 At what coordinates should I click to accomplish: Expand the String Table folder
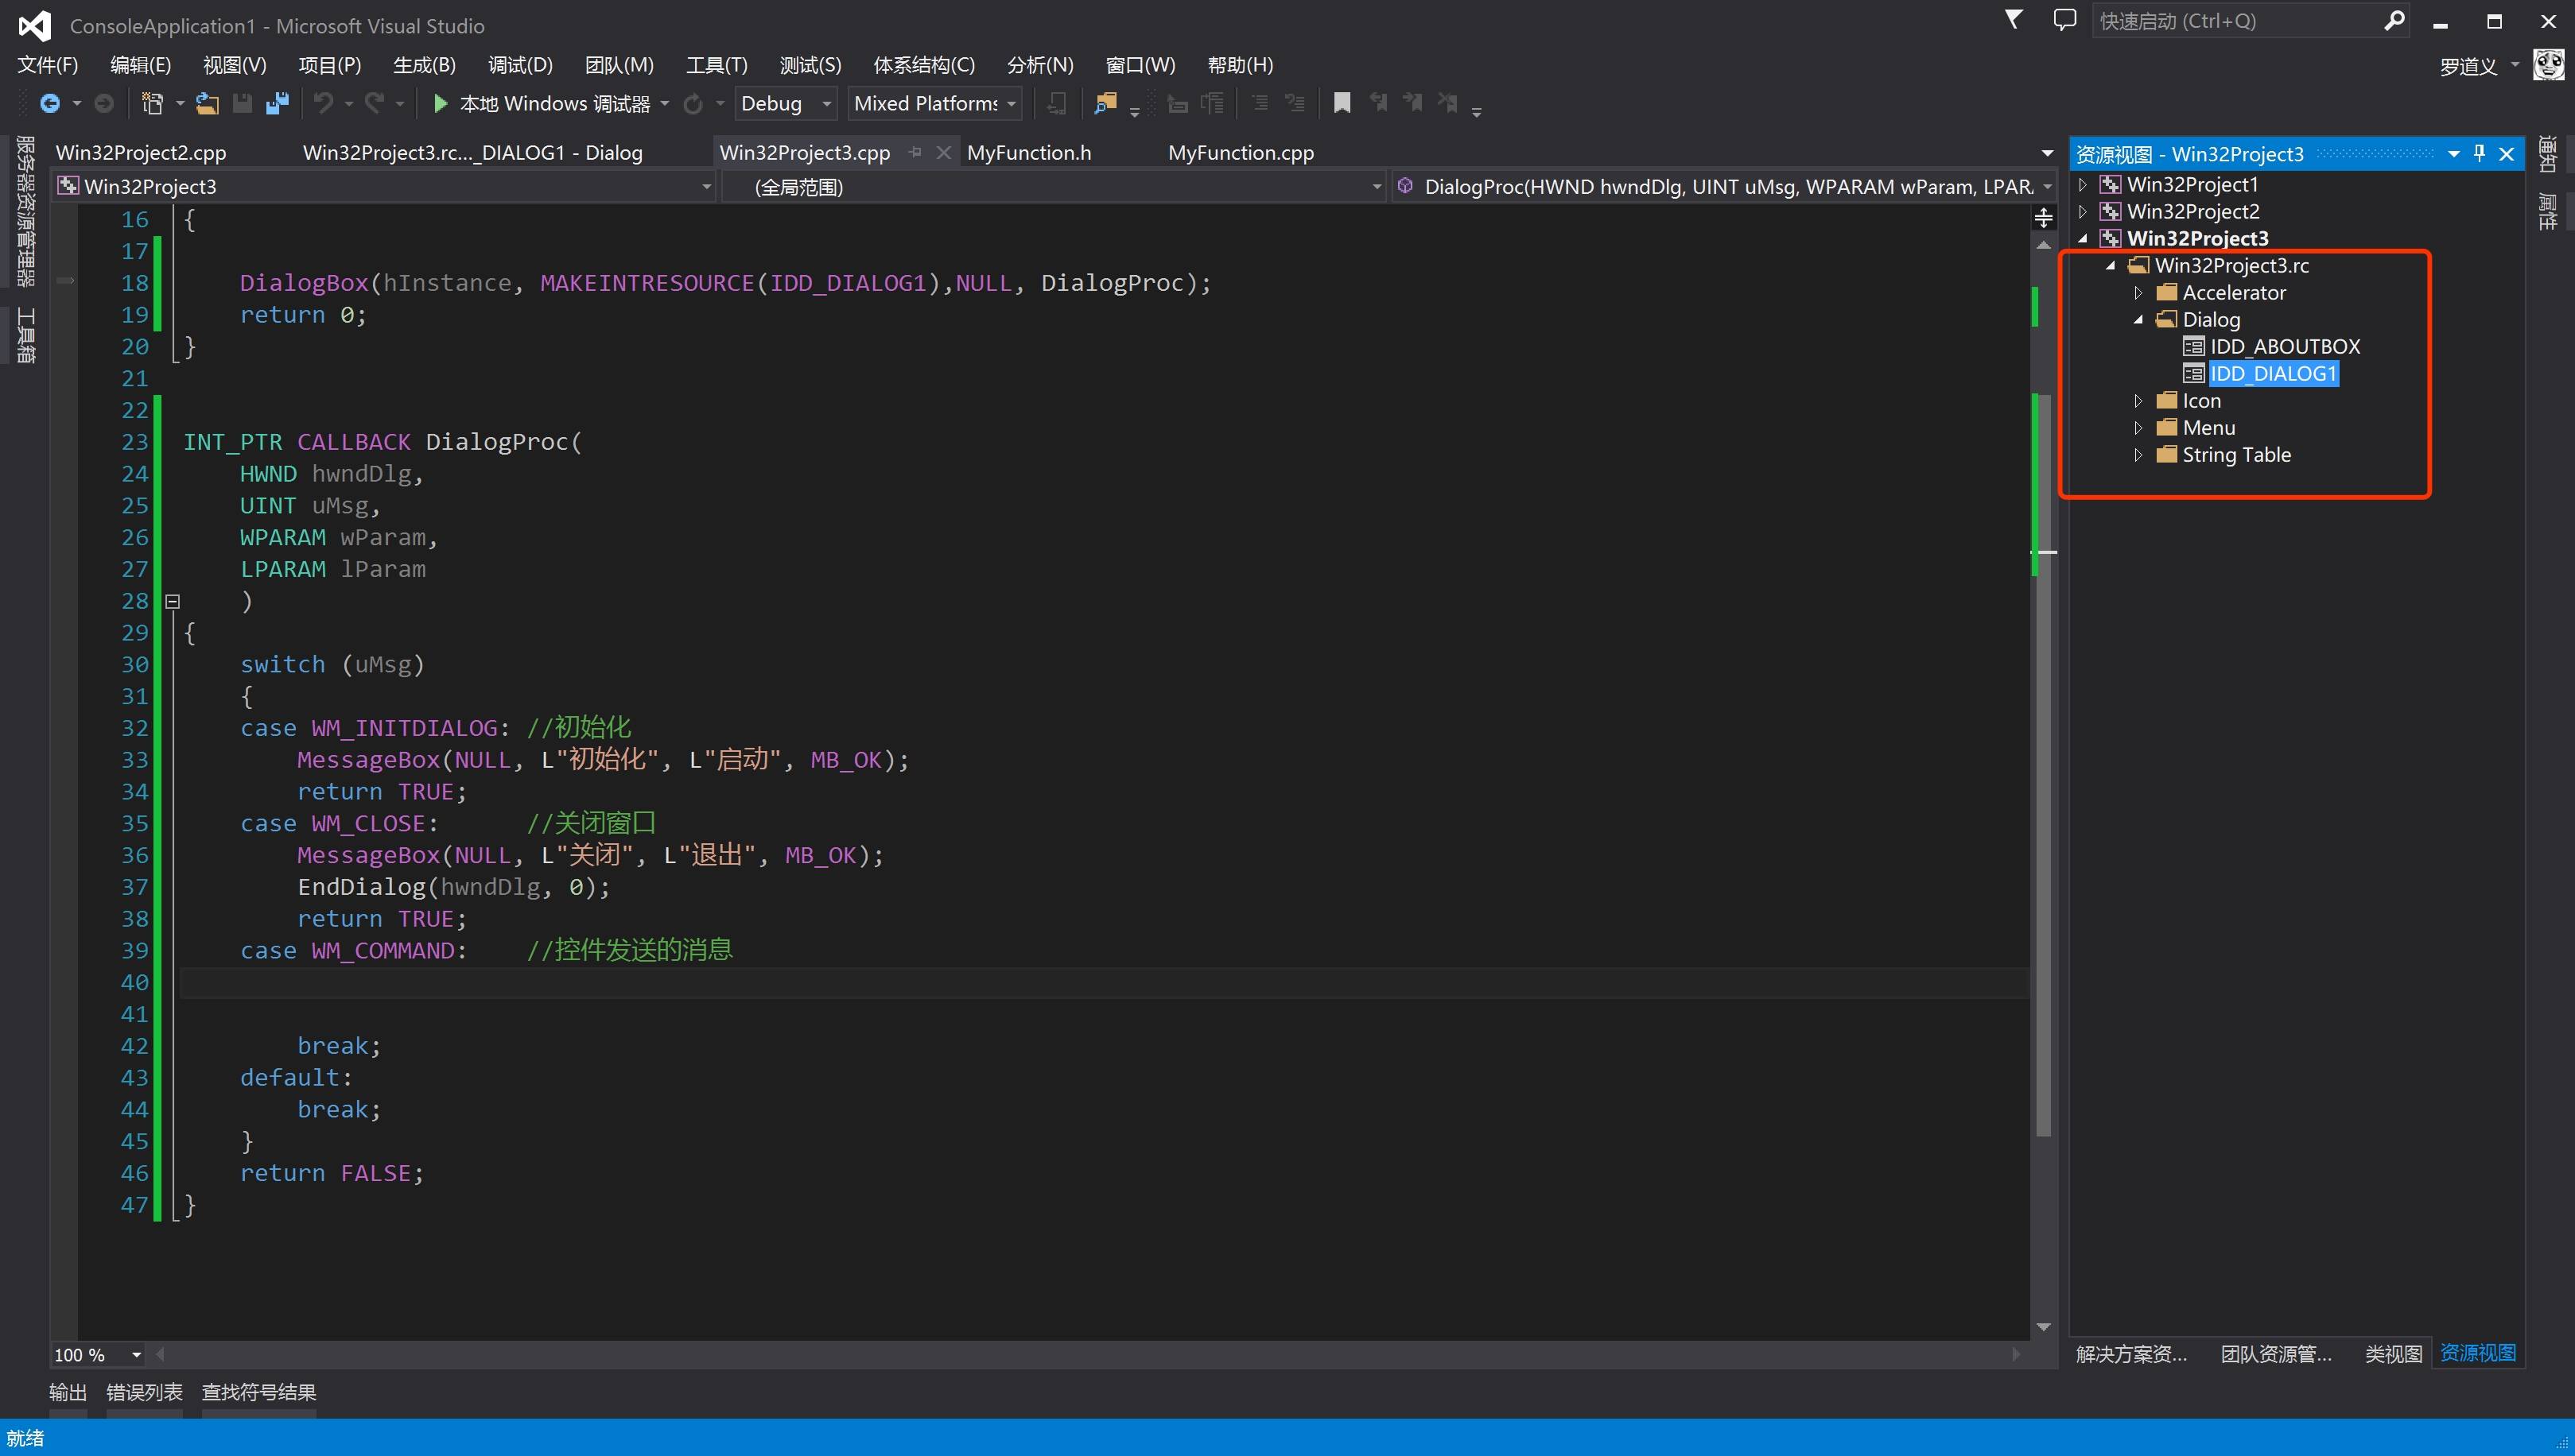tap(2139, 455)
